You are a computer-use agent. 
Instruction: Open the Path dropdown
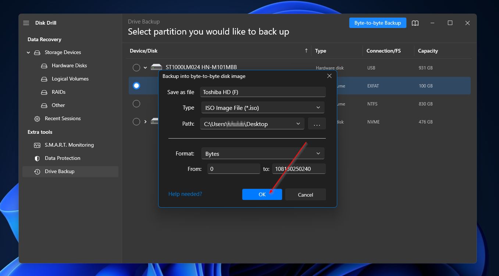pyautogui.click(x=252, y=124)
